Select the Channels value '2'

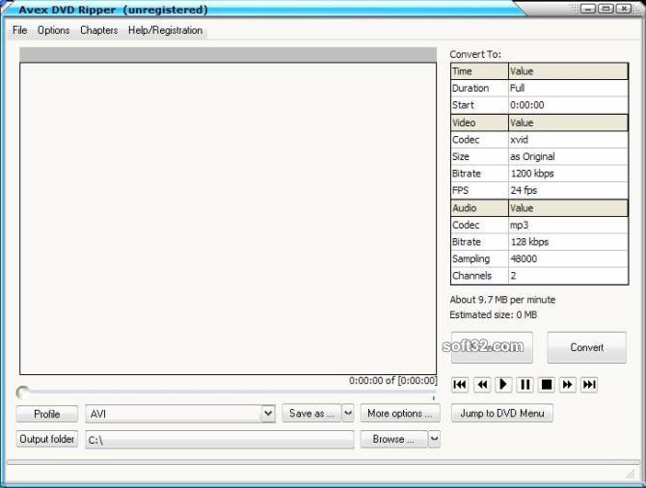(568, 276)
